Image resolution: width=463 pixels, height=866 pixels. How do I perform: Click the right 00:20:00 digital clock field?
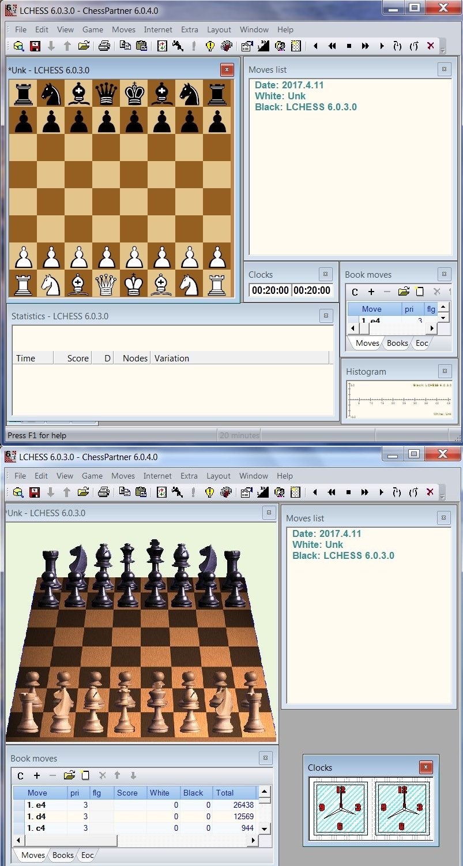[312, 290]
